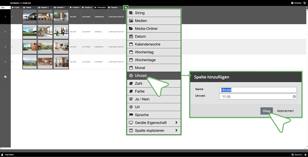Click row 2 Detailbild 2 thumbnail

(61, 32)
